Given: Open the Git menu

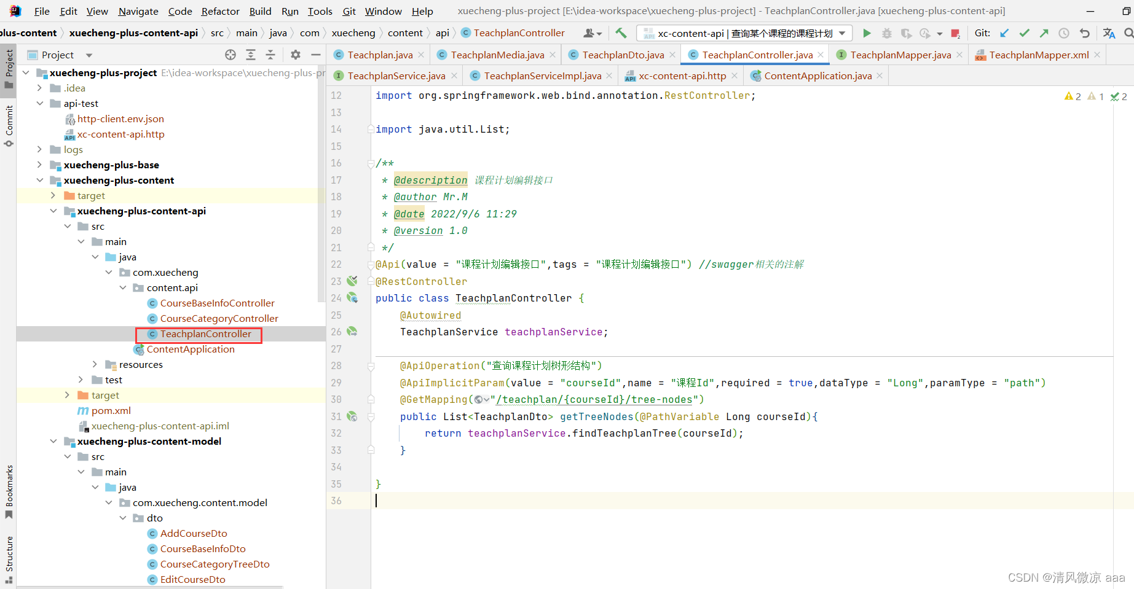Looking at the screenshot, I should [x=349, y=11].
